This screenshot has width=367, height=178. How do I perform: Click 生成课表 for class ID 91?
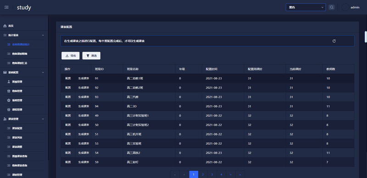coord(83,79)
